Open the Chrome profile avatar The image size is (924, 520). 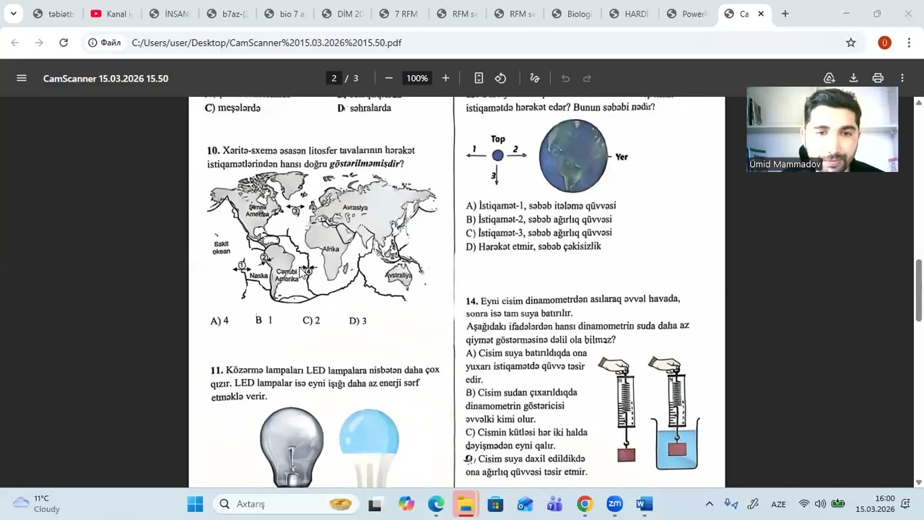point(884,43)
